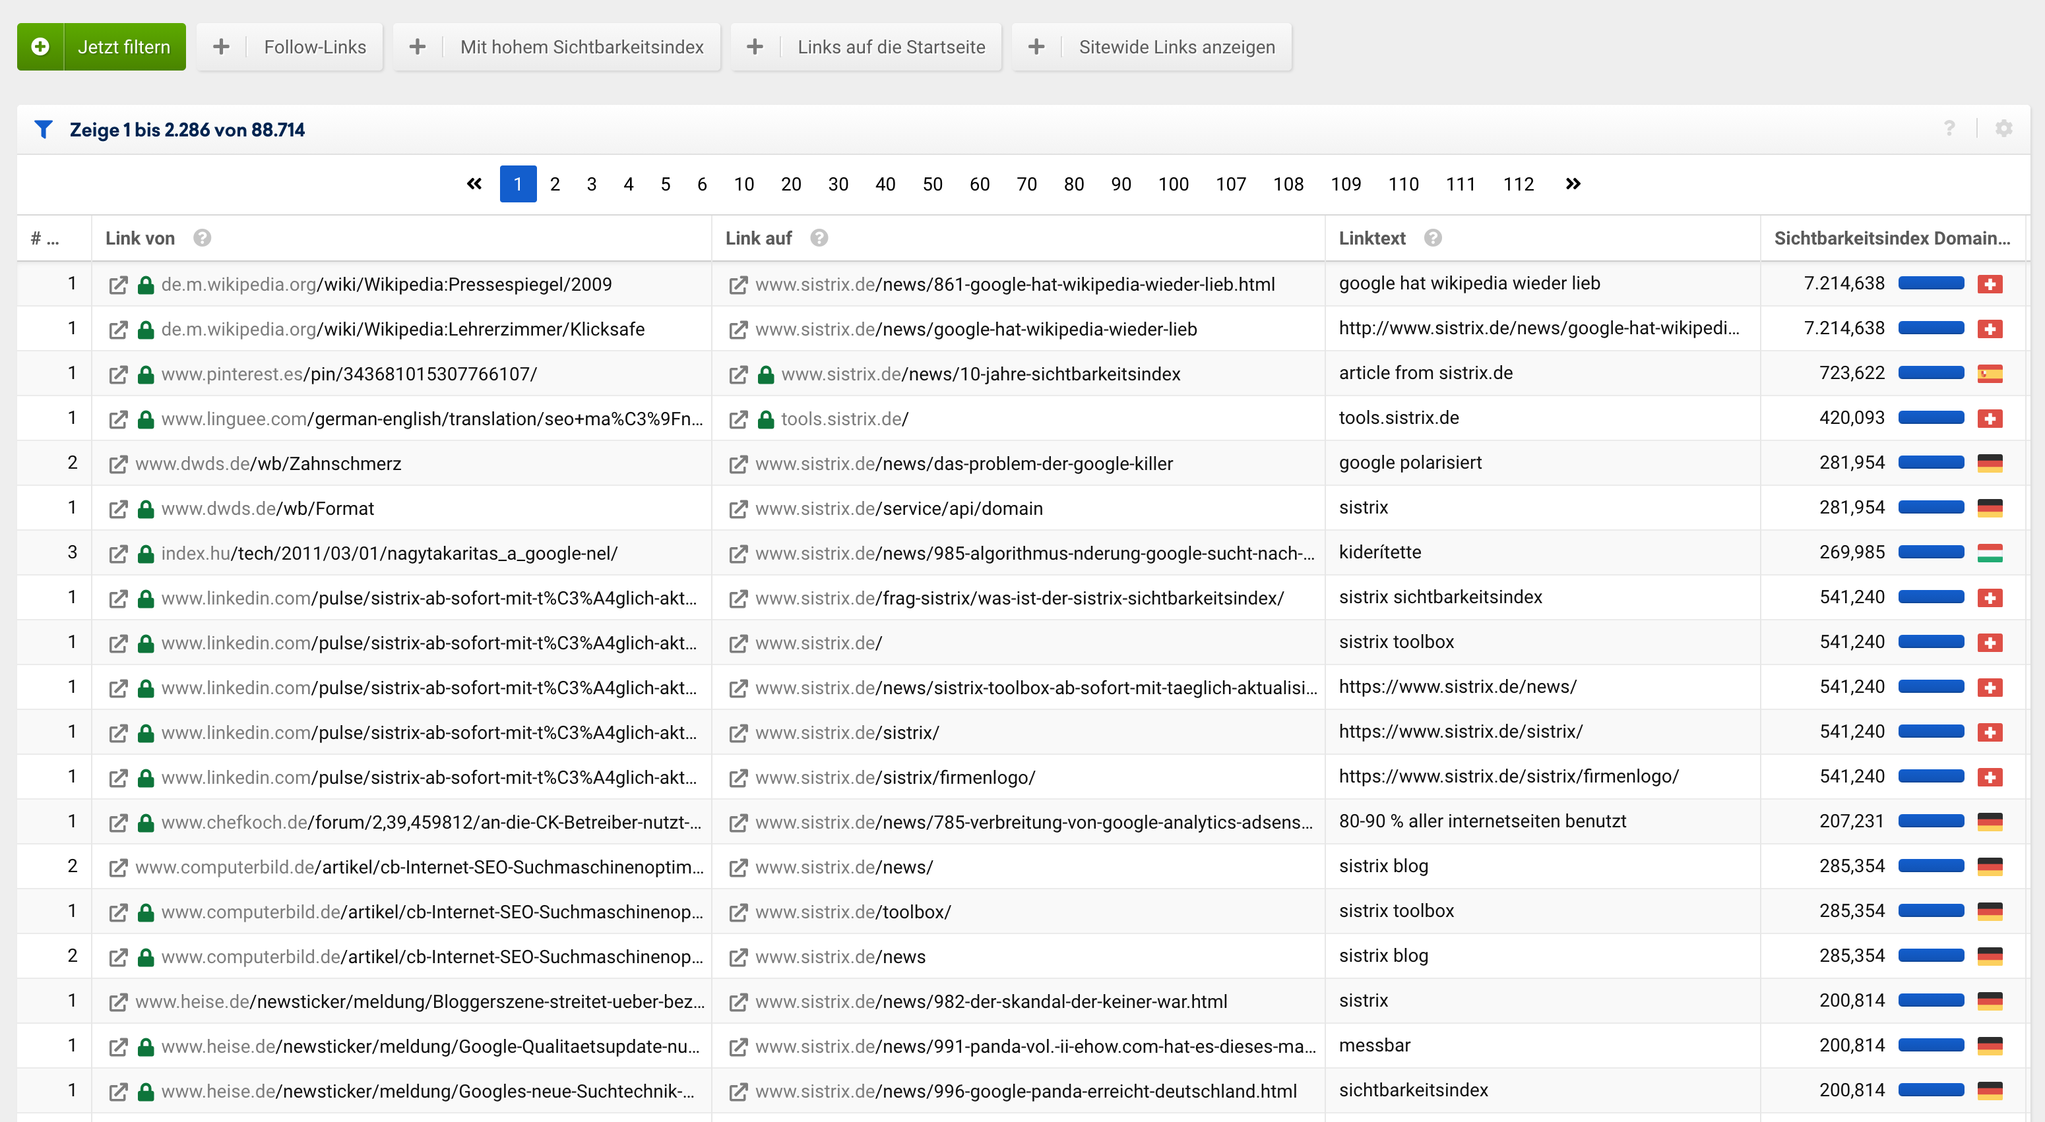Open external link icon for pinterest.es row
Image resolution: width=2045 pixels, height=1122 pixels.
click(118, 374)
